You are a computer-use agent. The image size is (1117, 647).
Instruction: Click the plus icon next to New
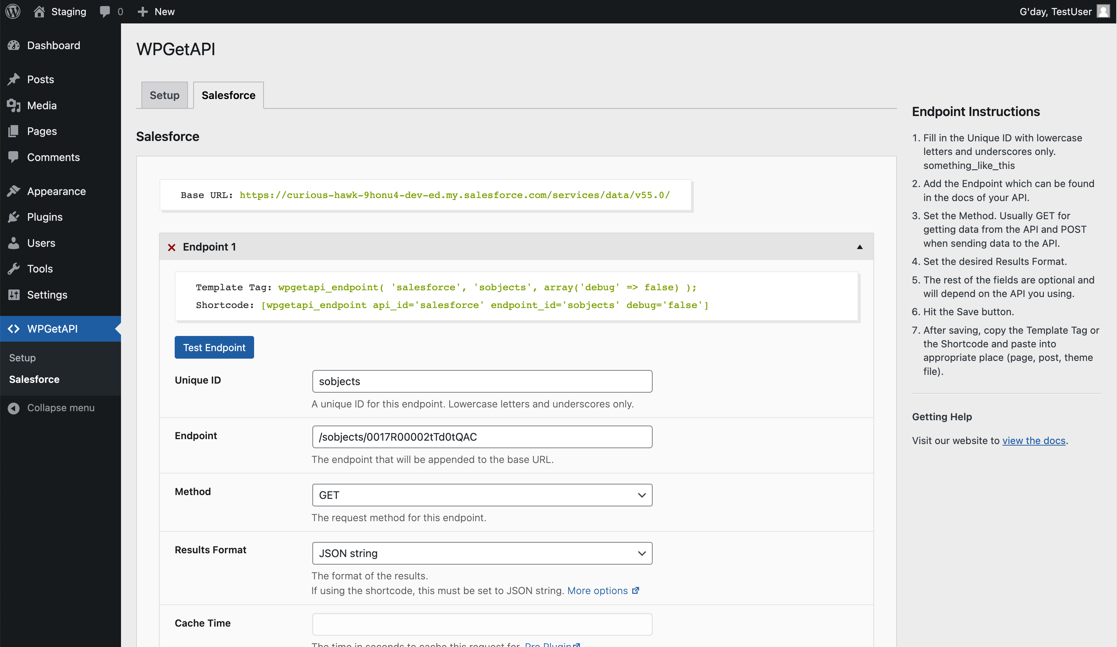click(142, 12)
